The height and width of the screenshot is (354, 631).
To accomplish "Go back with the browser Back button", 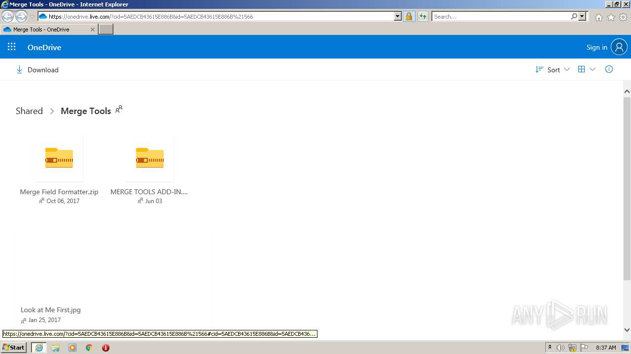I will (7, 17).
